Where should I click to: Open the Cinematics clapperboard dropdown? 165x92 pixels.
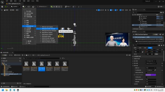tap(34, 7)
